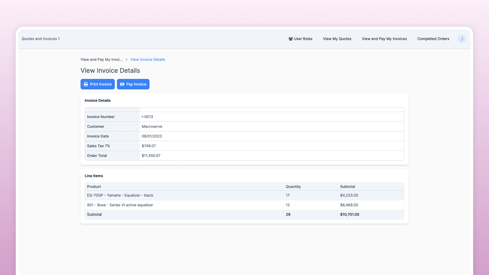The height and width of the screenshot is (275, 489).
Task: Select User Roles menu item
Action: [x=303, y=39]
